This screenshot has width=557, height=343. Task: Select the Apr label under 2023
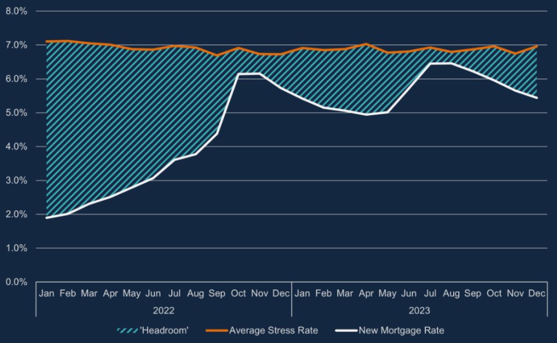366,294
